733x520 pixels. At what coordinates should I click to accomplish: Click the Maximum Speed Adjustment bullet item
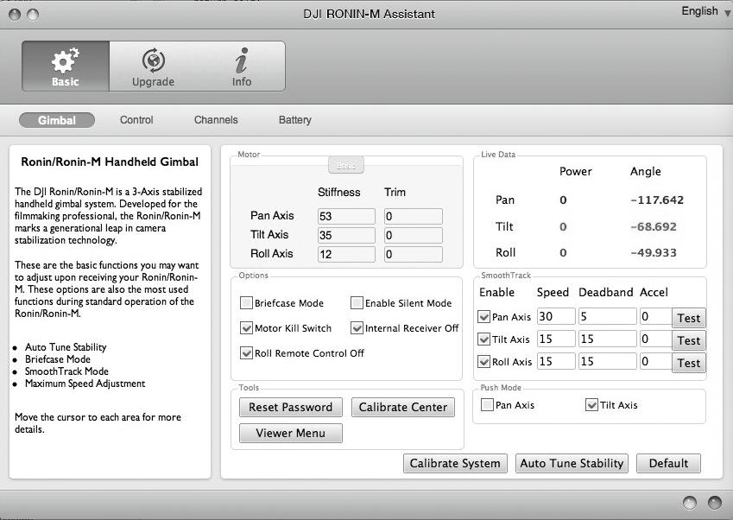(x=85, y=384)
